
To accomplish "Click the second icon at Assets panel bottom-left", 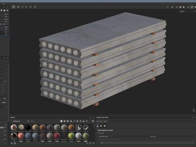I will click(x=15, y=143).
